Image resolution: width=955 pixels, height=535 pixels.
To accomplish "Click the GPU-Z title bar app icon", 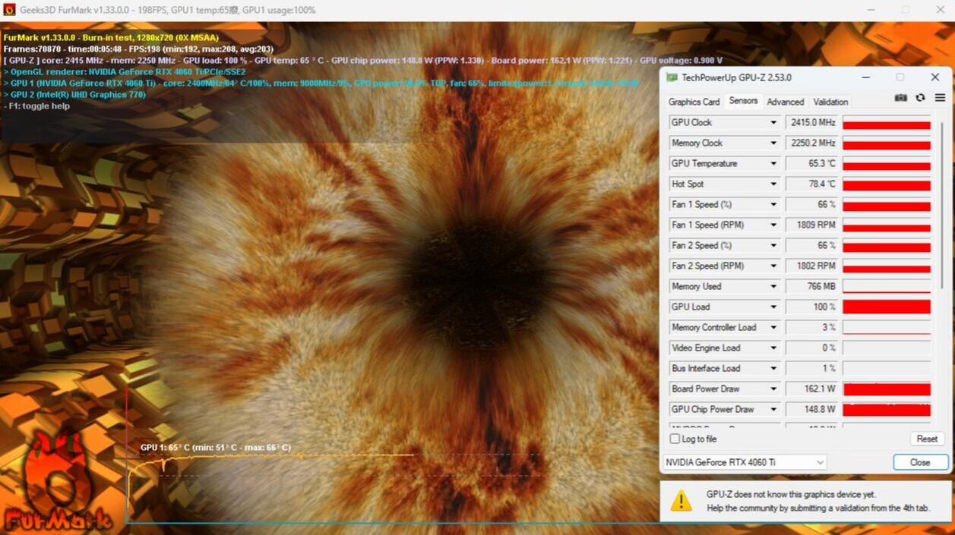I will point(672,77).
